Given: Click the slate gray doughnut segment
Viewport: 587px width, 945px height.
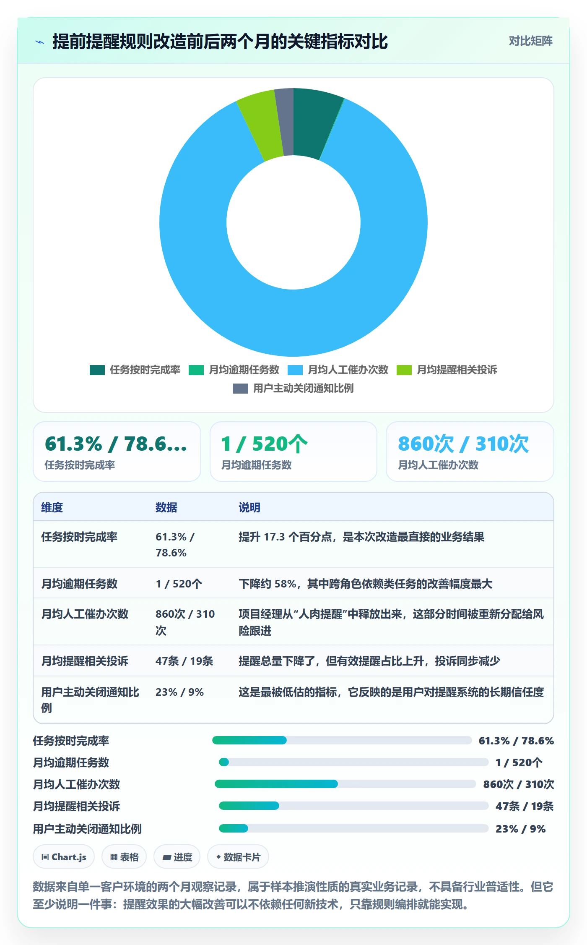Looking at the screenshot, I should 286,122.
